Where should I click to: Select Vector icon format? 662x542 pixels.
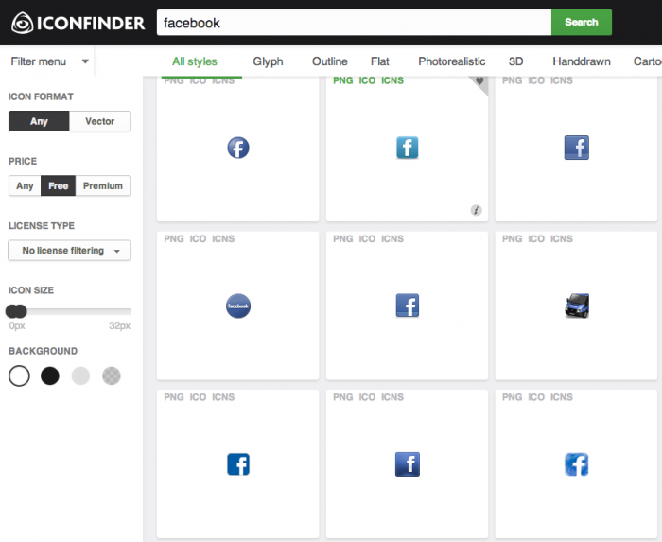[99, 121]
